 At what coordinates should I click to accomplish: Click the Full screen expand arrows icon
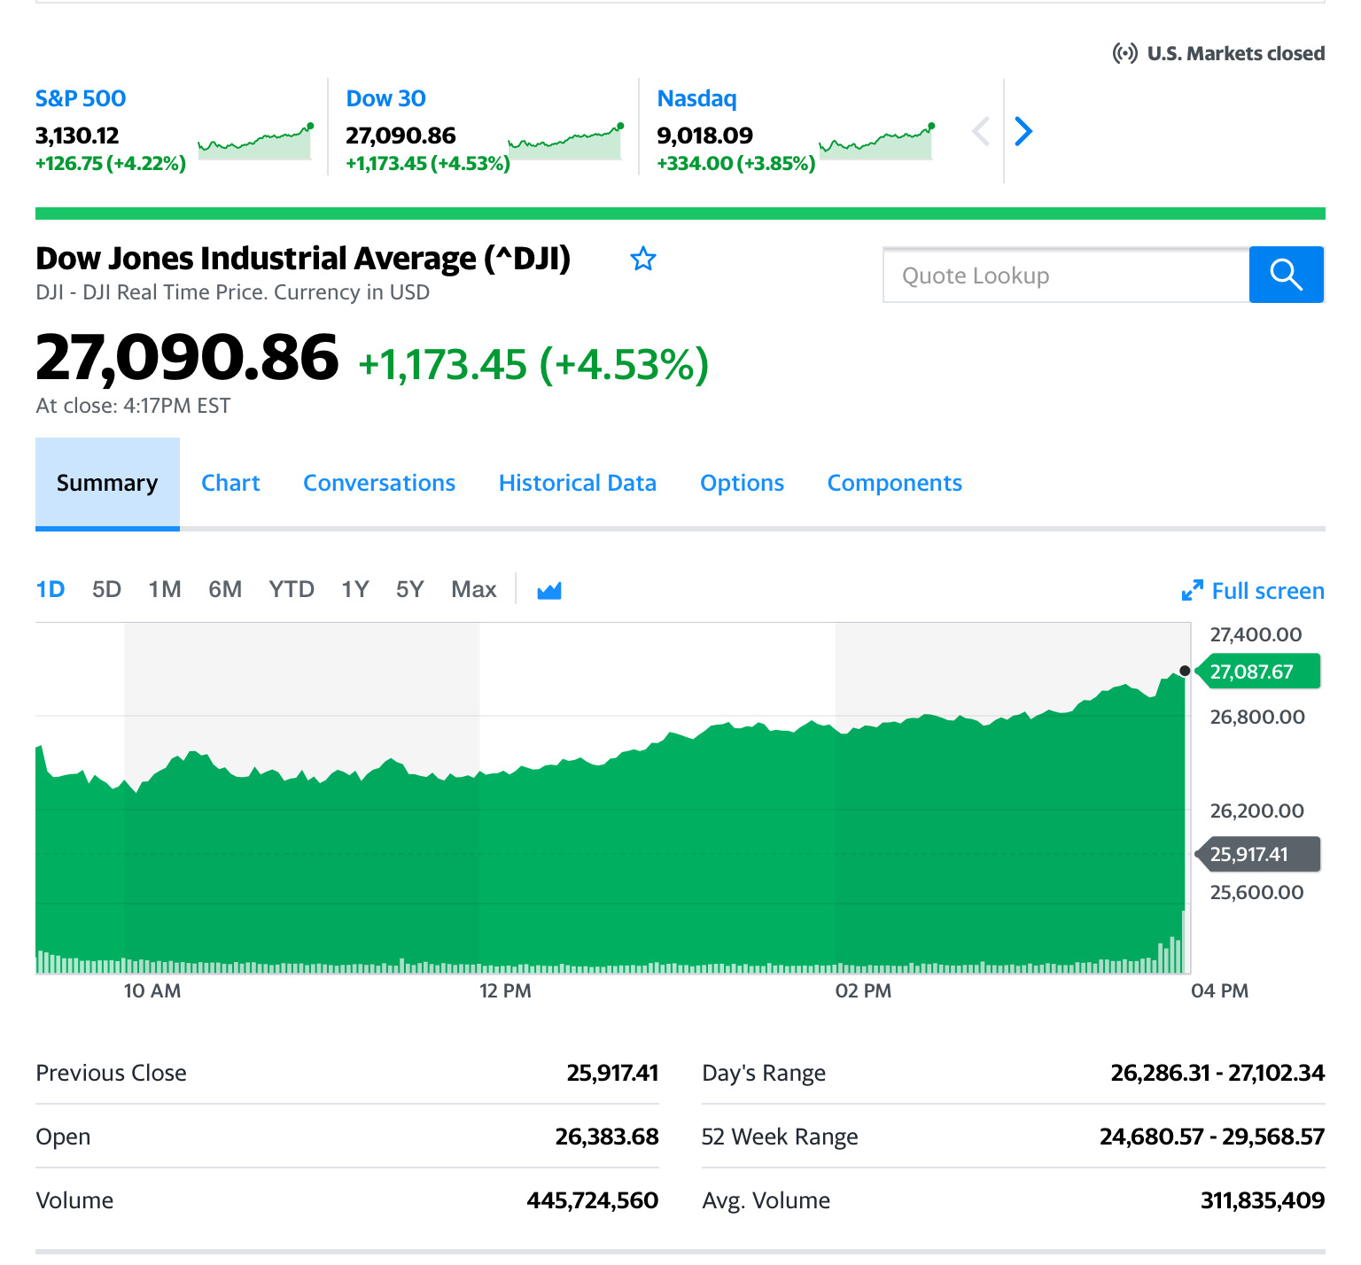click(x=1193, y=591)
